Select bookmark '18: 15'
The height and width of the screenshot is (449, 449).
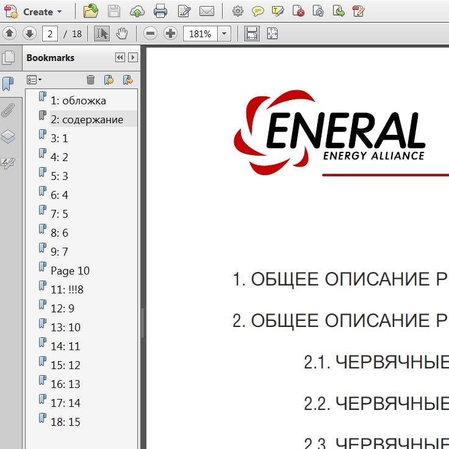point(65,422)
